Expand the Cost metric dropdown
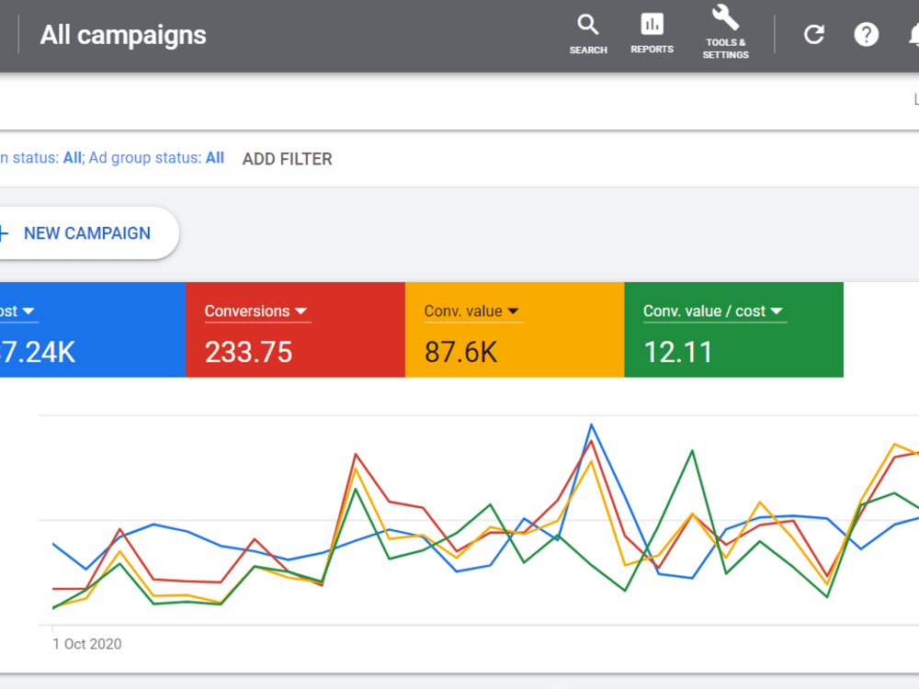This screenshot has height=689, width=919. 17,311
